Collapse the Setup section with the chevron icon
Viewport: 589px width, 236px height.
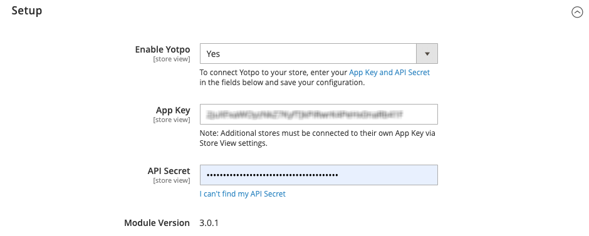577,13
